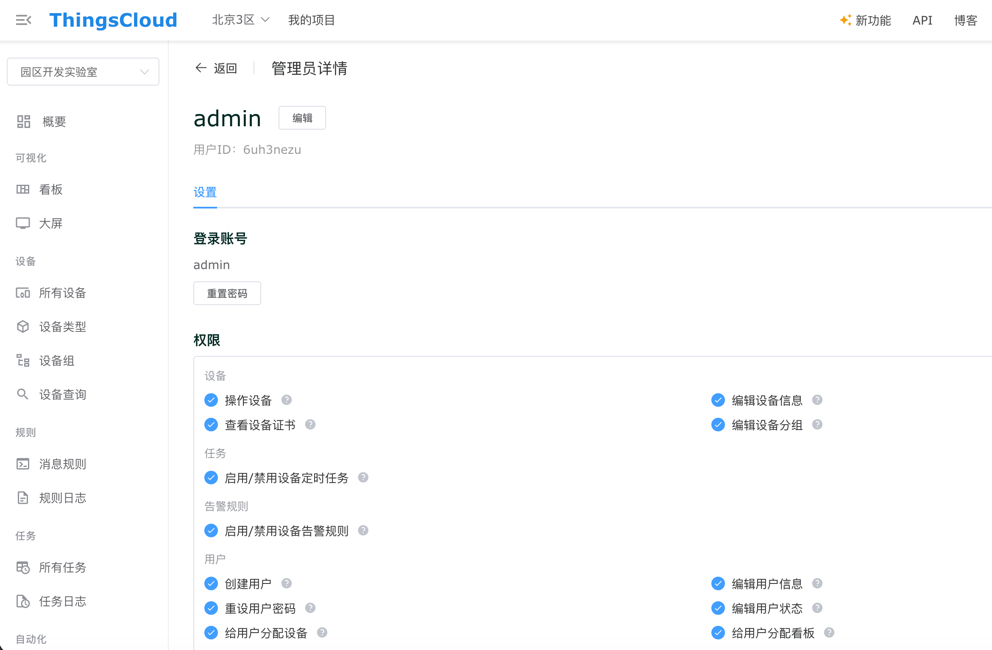Open 我的项目 in the top navigation

pyautogui.click(x=312, y=20)
